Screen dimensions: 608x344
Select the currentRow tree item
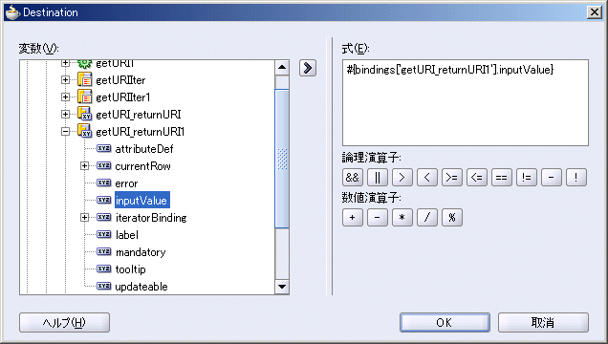[142, 166]
